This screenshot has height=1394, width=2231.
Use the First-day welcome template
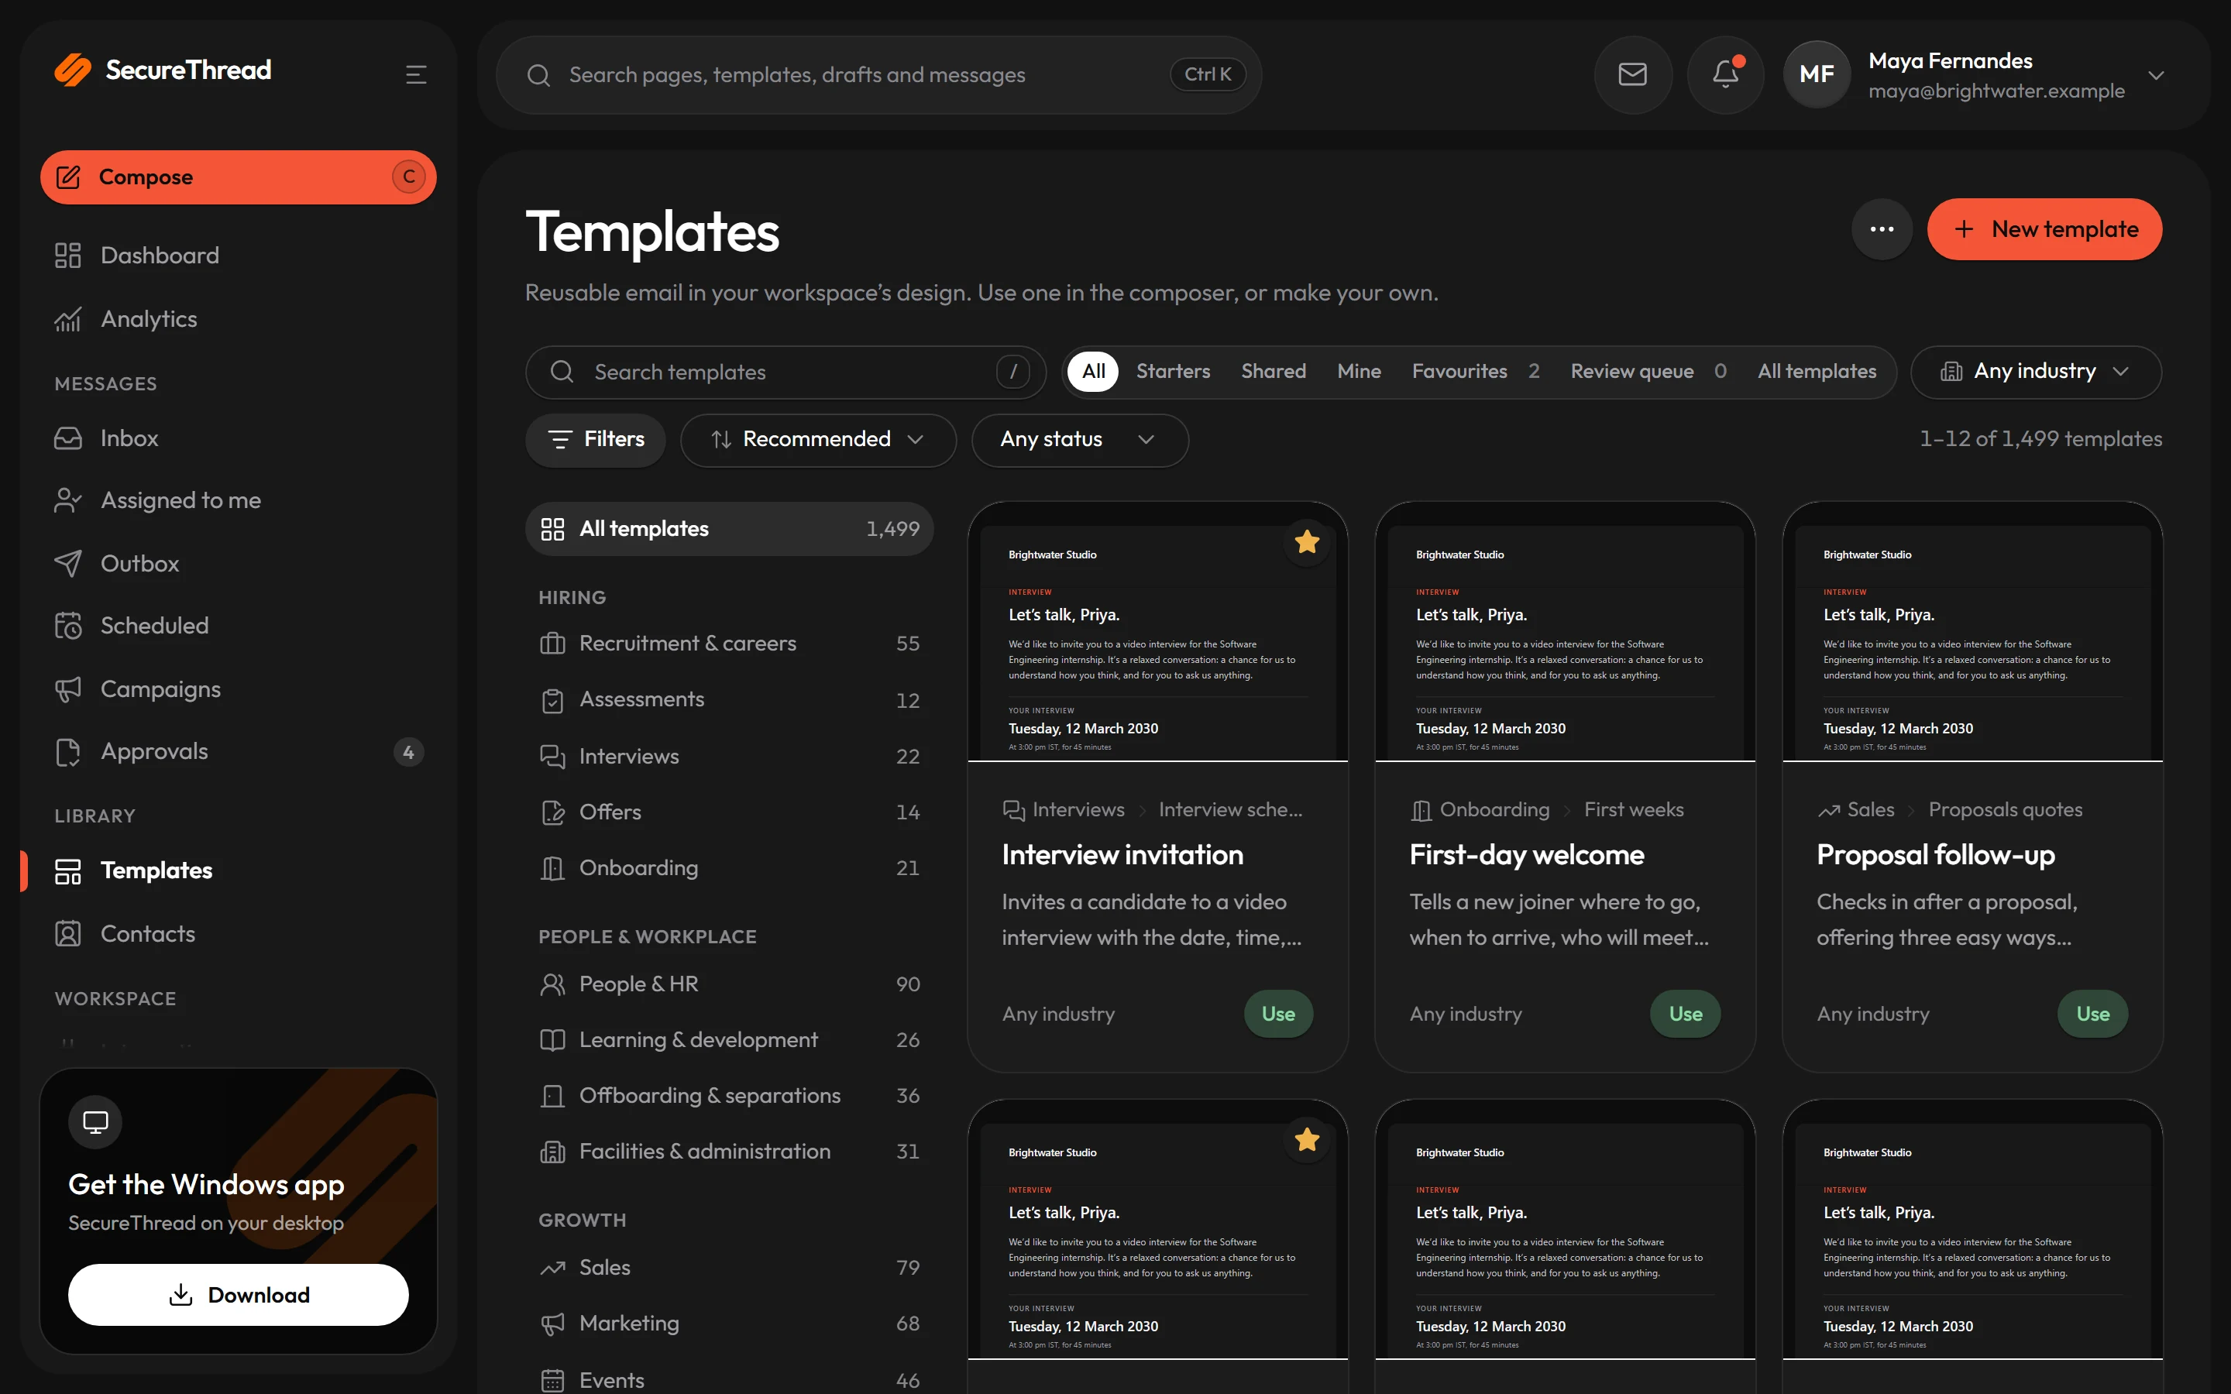(1685, 1015)
